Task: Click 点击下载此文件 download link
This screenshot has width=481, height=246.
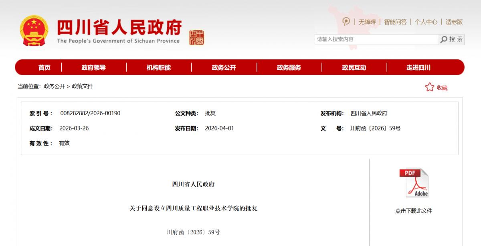Action: click(414, 211)
